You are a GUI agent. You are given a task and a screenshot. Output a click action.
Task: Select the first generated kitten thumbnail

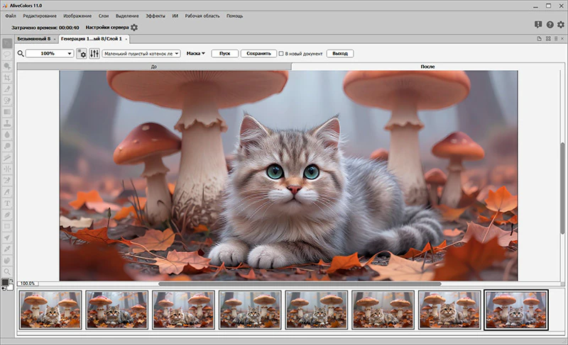click(x=50, y=310)
